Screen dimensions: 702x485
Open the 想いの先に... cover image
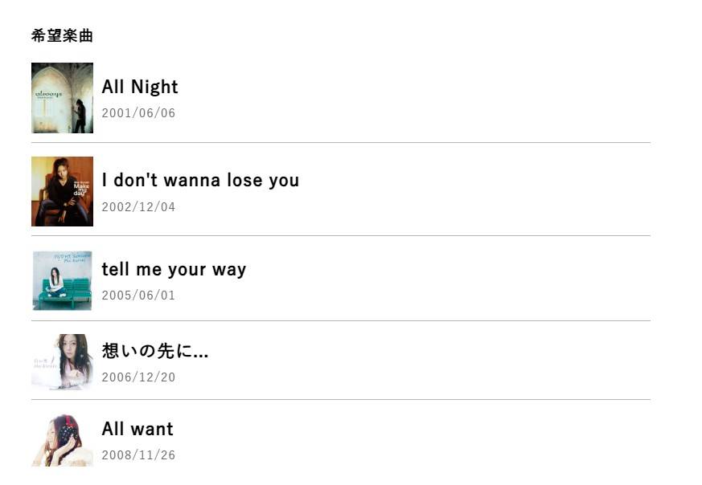[x=62, y=362]
